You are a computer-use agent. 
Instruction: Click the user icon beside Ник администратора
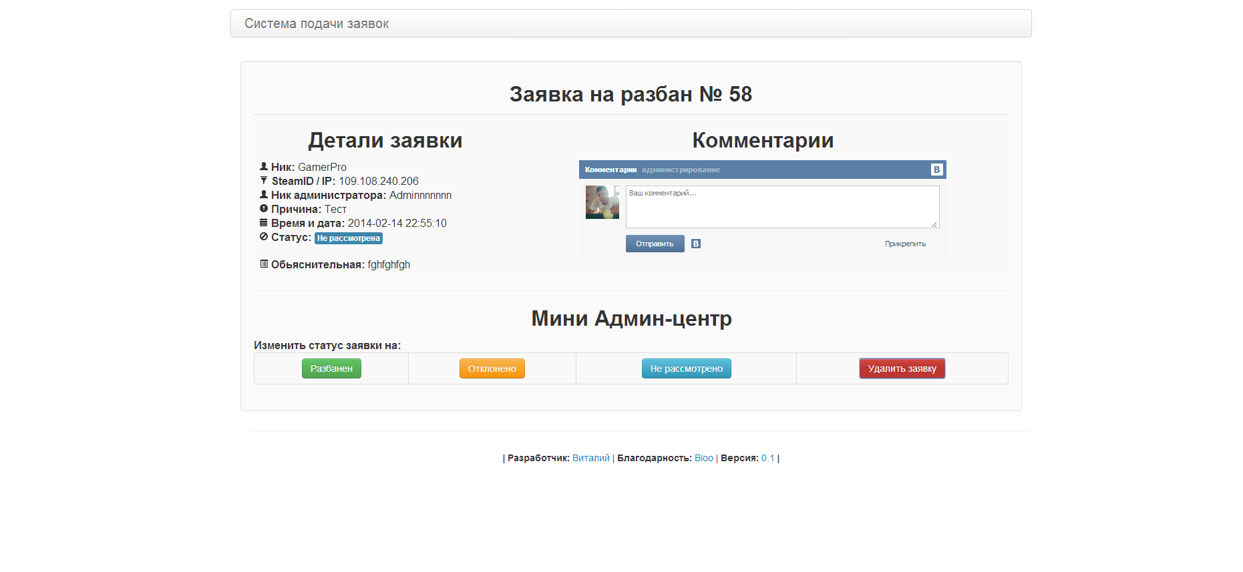[x=264, y=195]
